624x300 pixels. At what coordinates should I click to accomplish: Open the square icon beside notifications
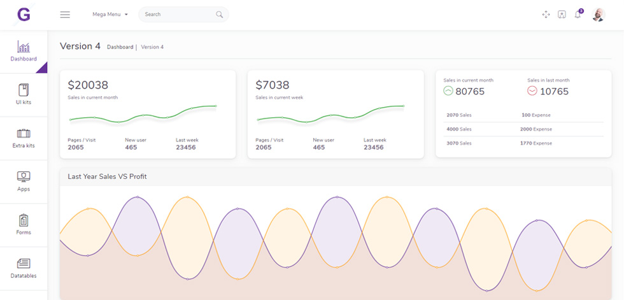562,15
